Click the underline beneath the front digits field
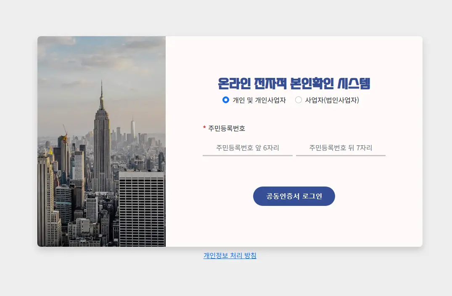The image size is (452, 296). point(247,156)
